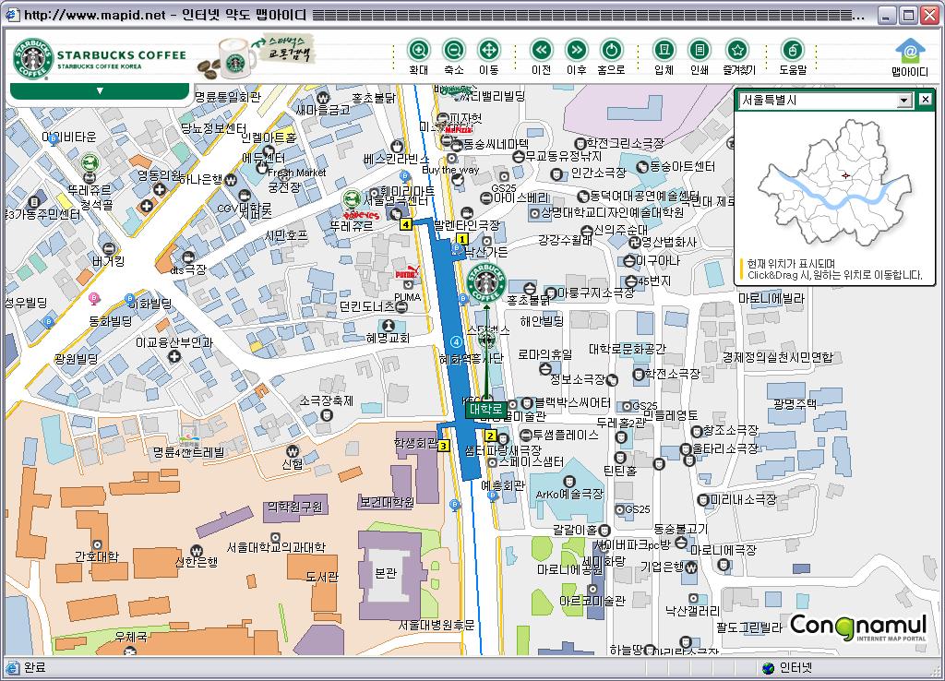This screenshot has height=681, width=945.
Task: Click the 확대 zoom-in toolbar icon
Action: (x=418, y=50)
